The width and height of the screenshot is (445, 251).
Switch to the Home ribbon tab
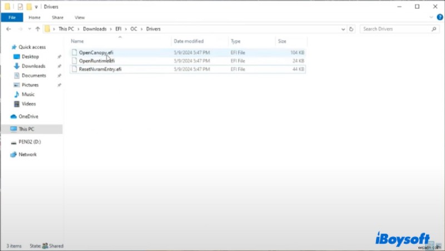(x=34, y=17)
